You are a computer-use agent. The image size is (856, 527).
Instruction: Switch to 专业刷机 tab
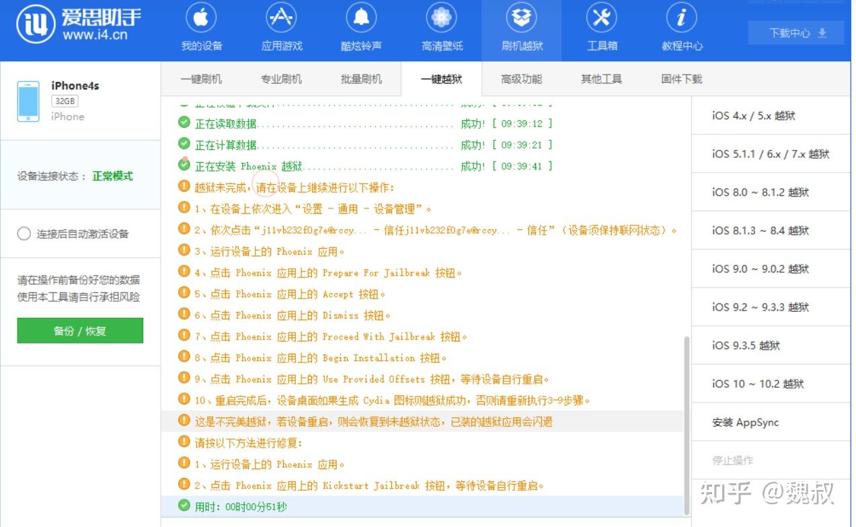281,79
